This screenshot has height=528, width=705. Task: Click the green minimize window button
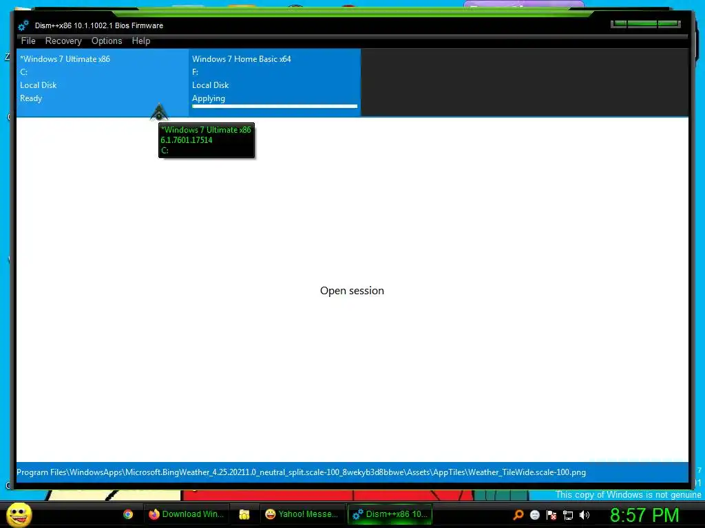[619, 24]
